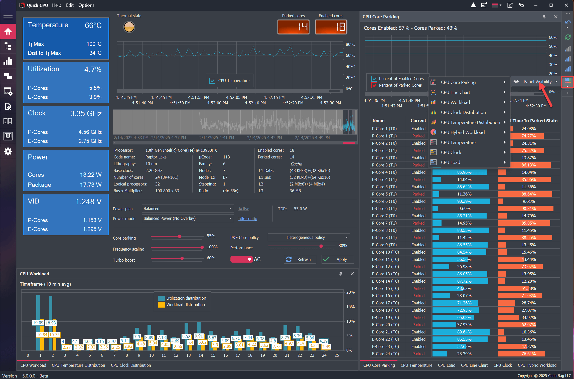The width and height of the screenshot is (574, 379).
Task: Toggle the Percent of Enabled Cores checkbox
Action: tap(374, 79)
